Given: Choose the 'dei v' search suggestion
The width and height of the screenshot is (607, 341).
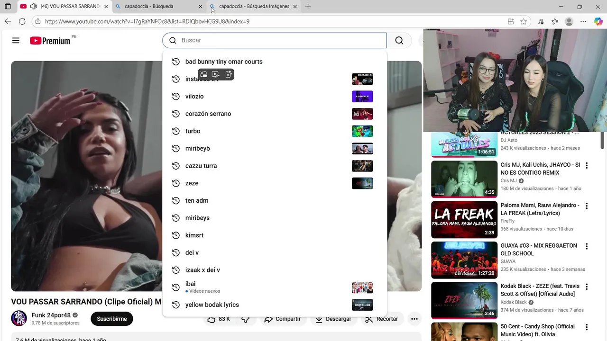Looking at the screenshot, I should [275, 252].
